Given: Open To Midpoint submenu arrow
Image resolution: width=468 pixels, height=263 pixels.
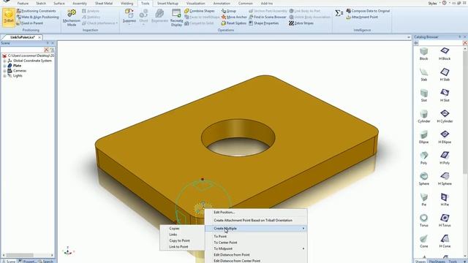Looking at the screenshot, I should click(303, 248).
